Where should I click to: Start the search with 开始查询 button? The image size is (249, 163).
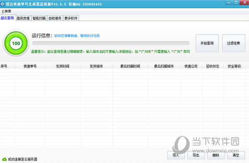point(207,43)
